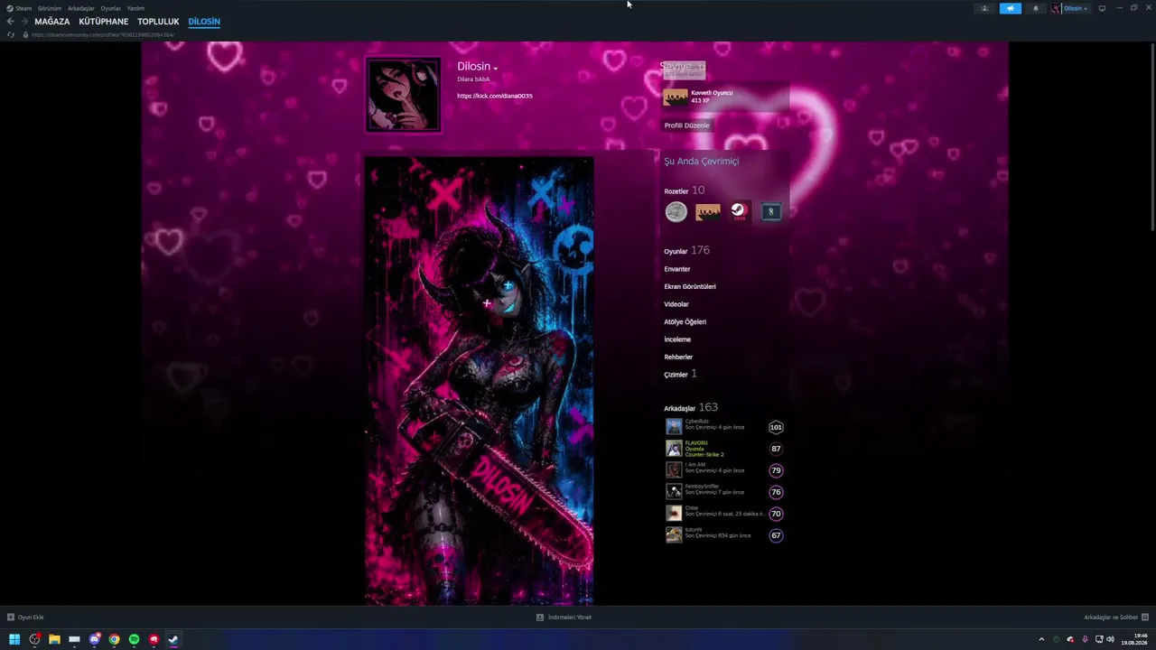Open the Rehberler link

pos(678,357)
